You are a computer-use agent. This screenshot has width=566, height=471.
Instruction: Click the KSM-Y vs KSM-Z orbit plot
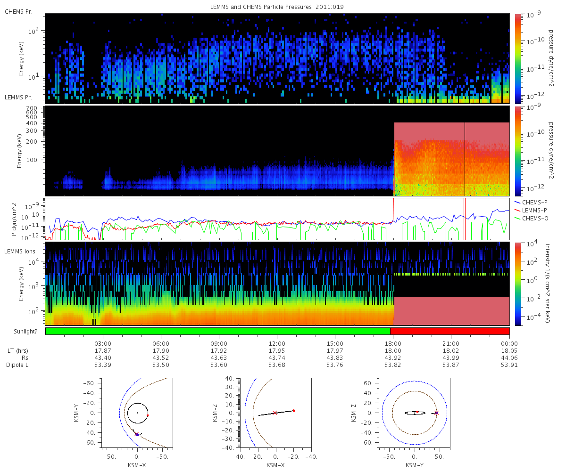click(x=415, y=413)
